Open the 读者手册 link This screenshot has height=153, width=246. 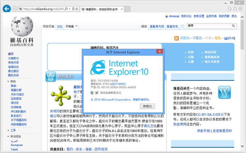(x=203, y=131)
